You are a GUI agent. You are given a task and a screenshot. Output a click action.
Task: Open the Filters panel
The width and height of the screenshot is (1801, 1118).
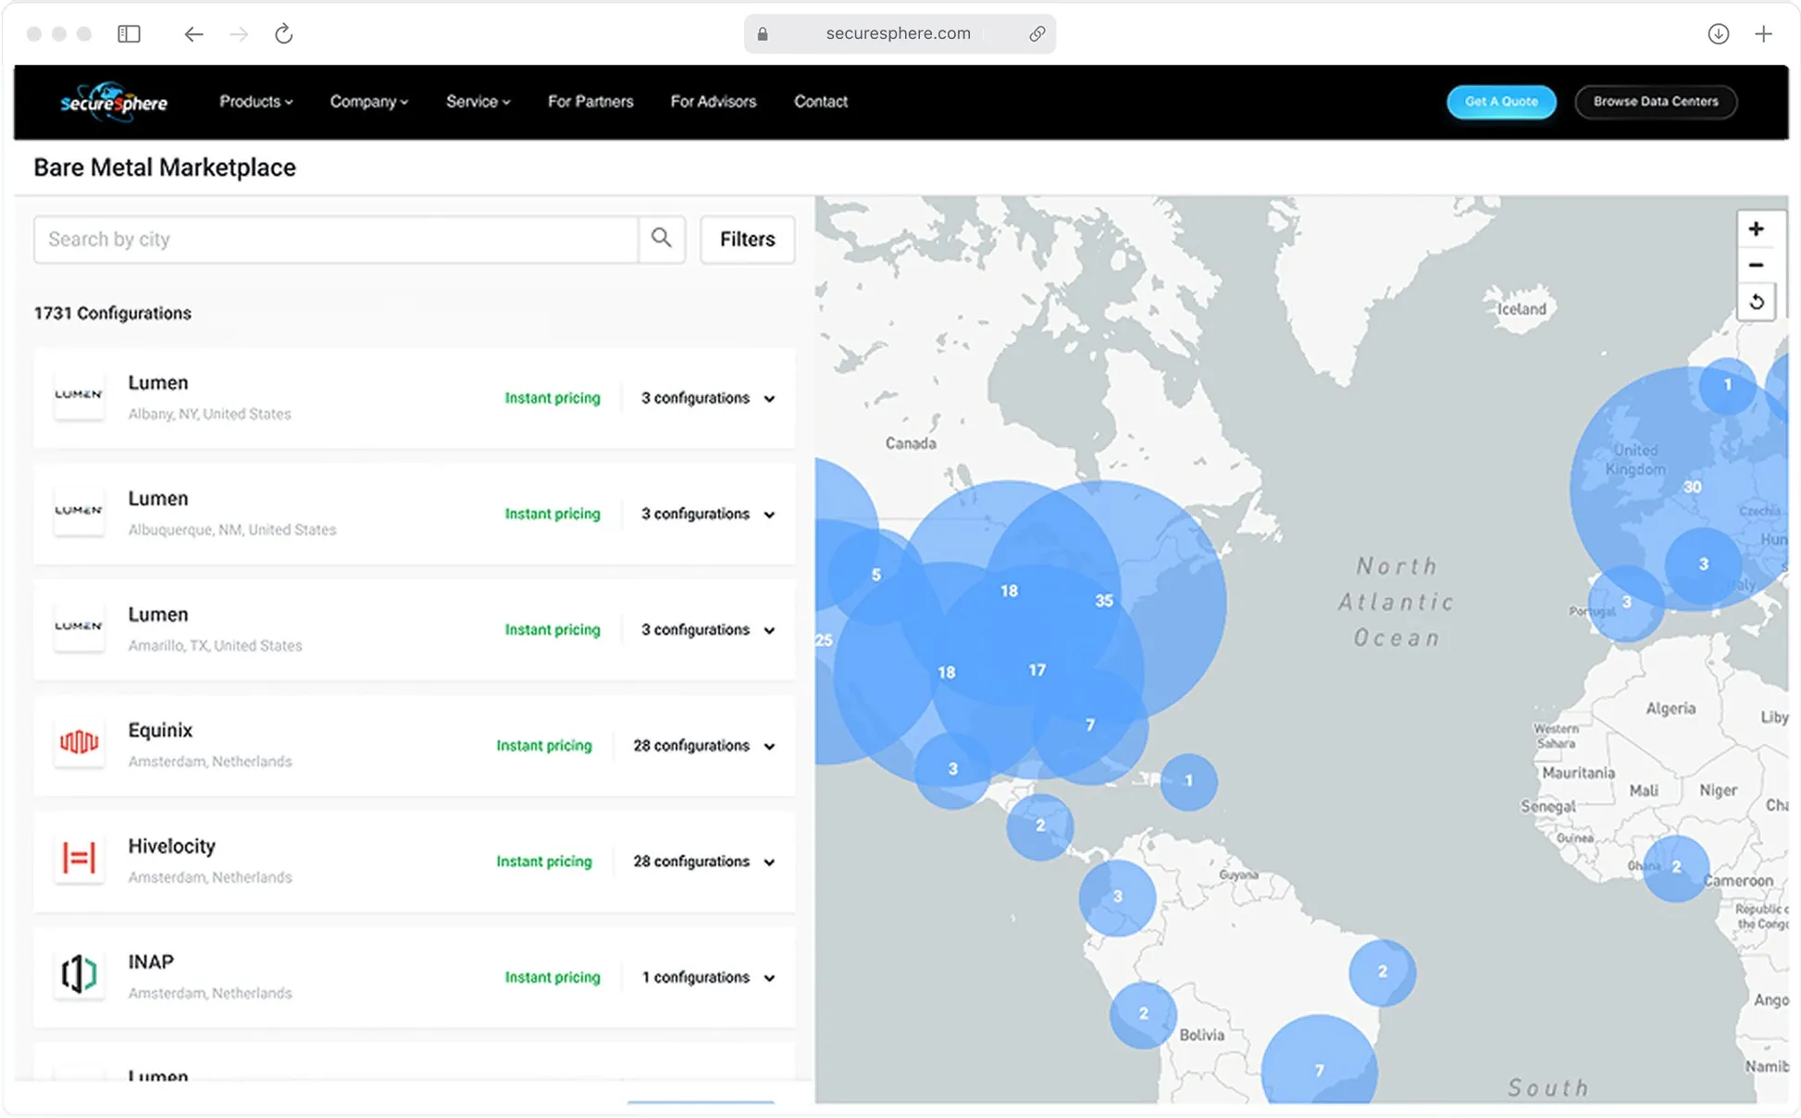(747, 240)
